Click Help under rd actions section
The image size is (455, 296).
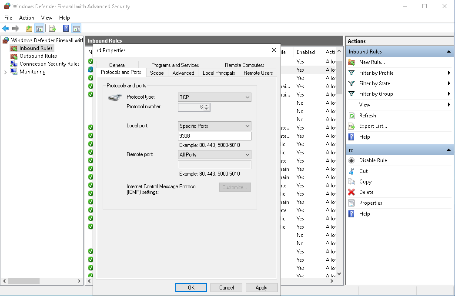pos(365,214)
